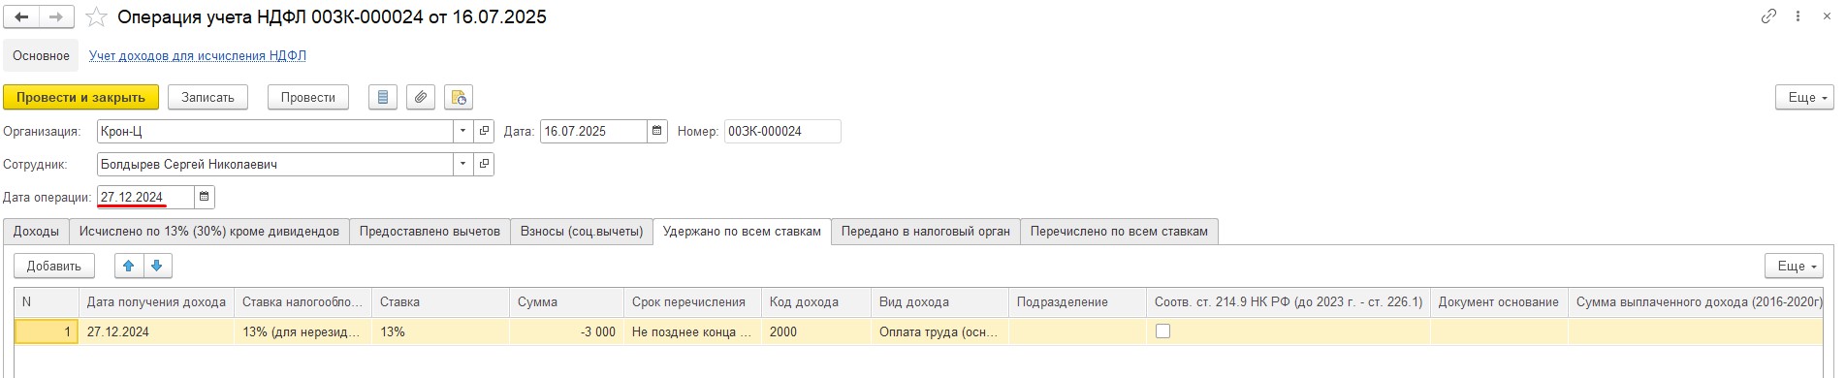This screenshot has width=1846, height=378.
Task: Open calendar picker next to Дата field
Action: (657, 131)
